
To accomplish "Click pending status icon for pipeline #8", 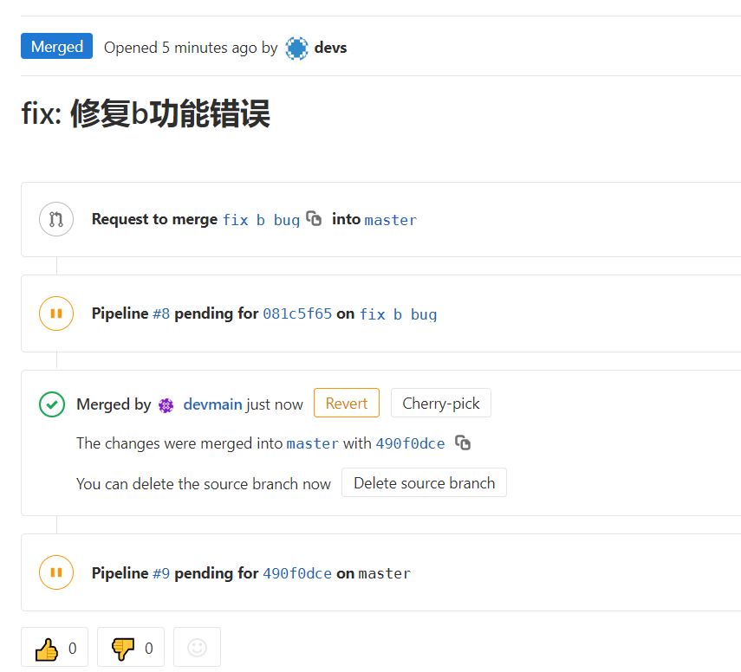I will coord(56,313).
